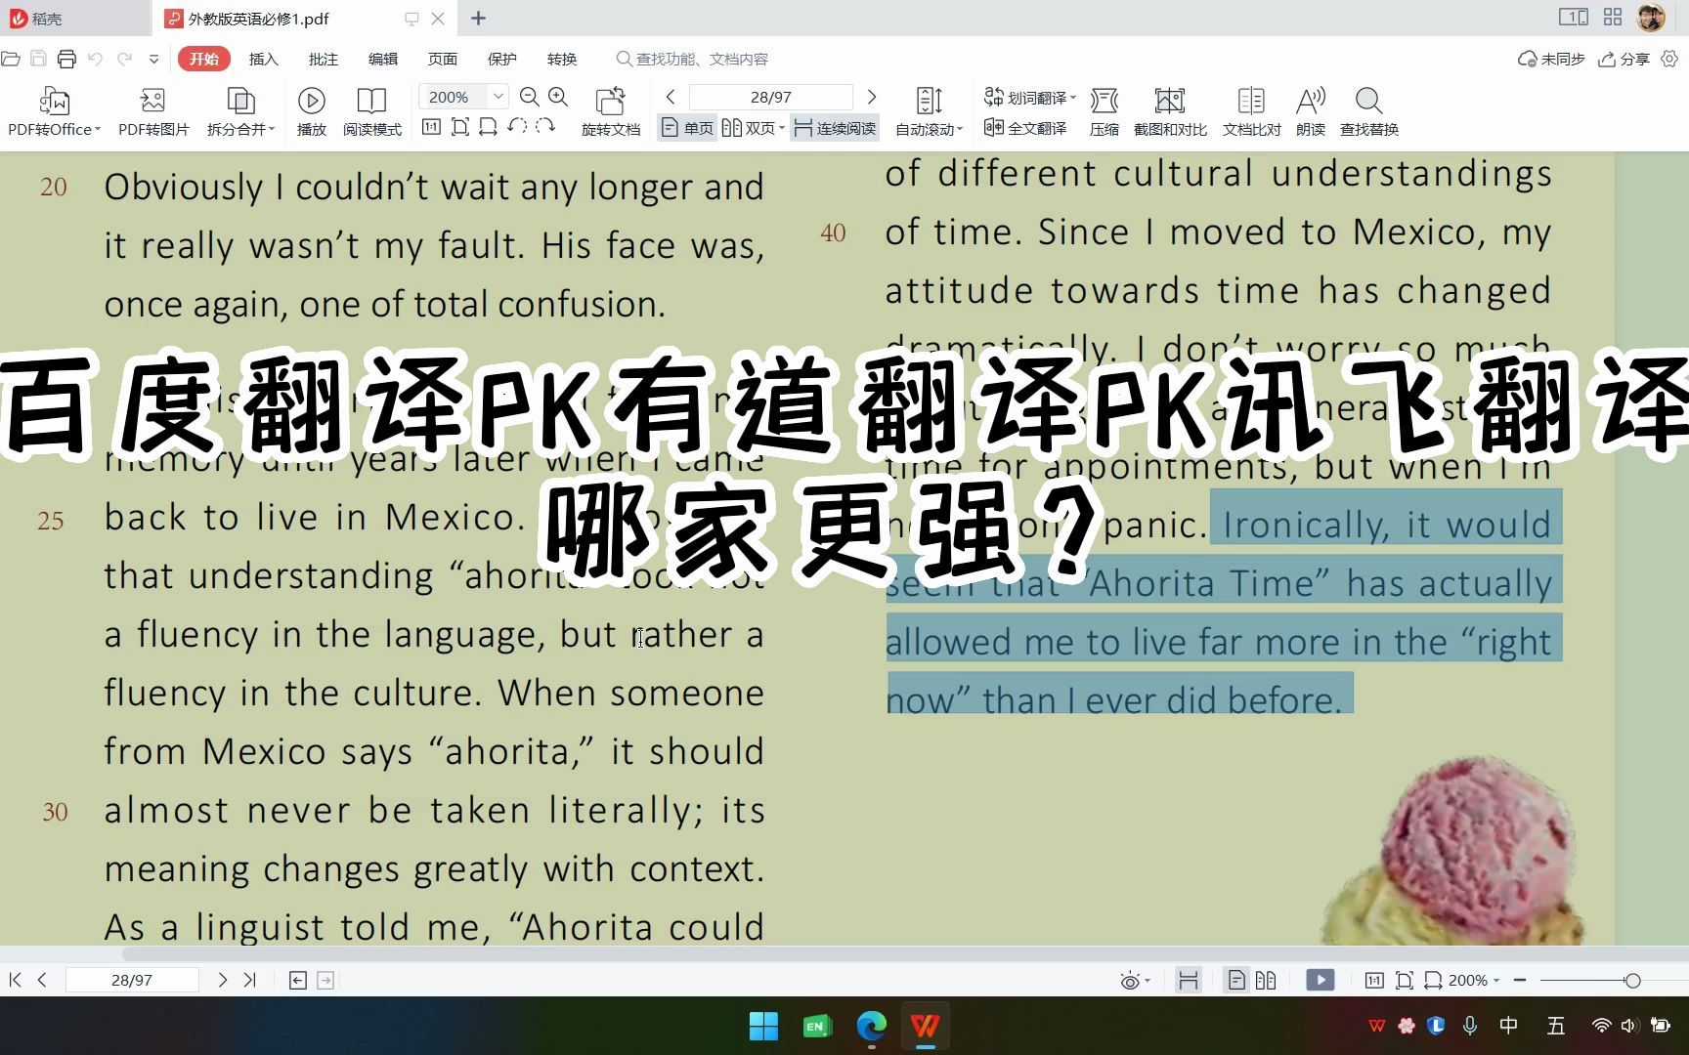Switch to the 保护 tab
The height and width of the screenshot is (1055, 1689).
click(x=502, y=60)
